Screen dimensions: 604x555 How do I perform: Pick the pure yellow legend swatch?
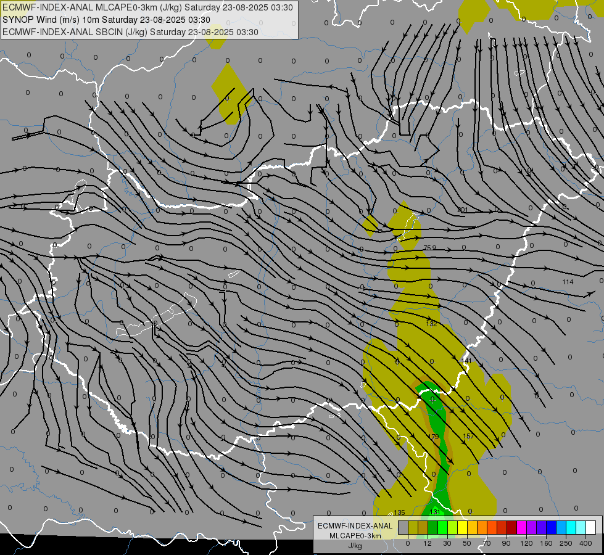(463, 527)
